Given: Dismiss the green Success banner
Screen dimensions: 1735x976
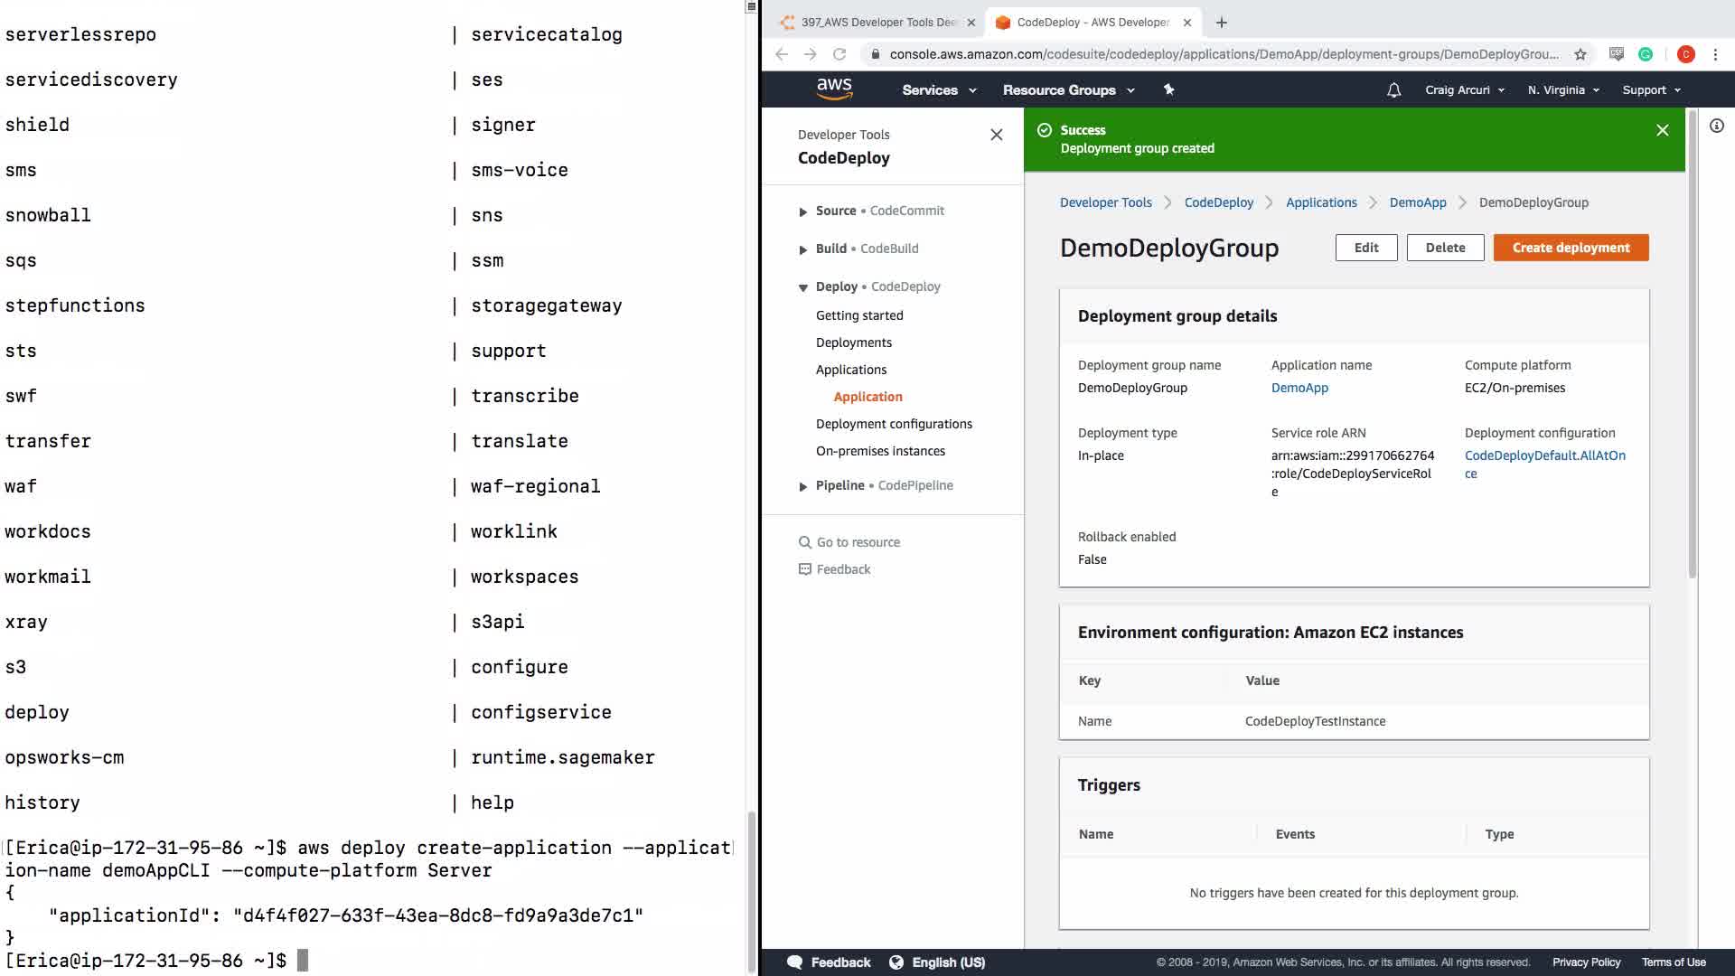Looking at the screenshot, I should pyautogui.click(x=1662, y=130).
